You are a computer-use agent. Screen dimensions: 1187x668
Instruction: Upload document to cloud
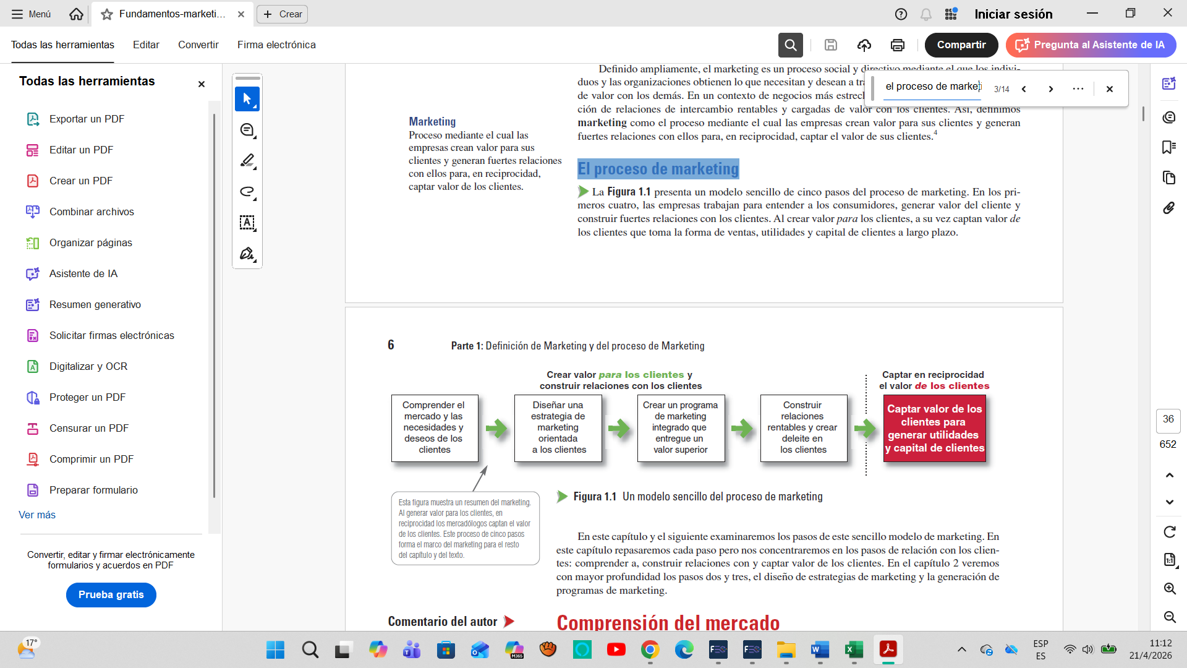pos(864,45)
